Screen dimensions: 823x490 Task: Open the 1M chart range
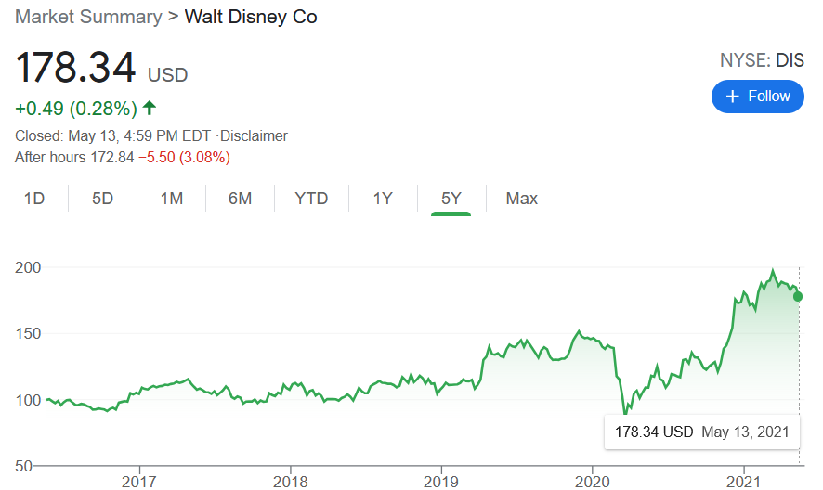pyautogui.click(x=171, y=199)
